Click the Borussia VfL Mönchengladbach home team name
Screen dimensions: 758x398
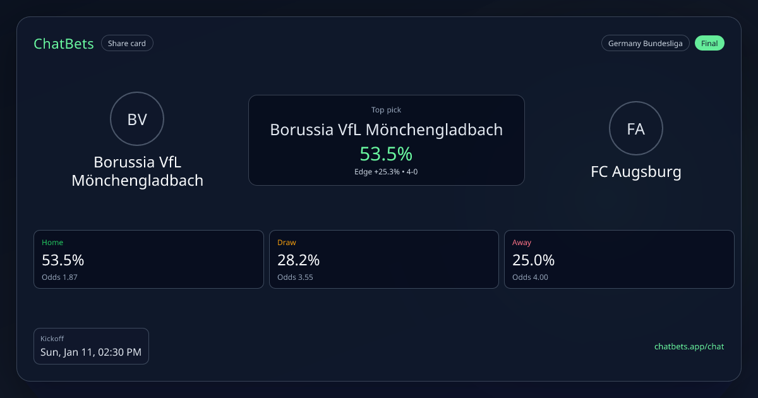[x=137, y=171]
